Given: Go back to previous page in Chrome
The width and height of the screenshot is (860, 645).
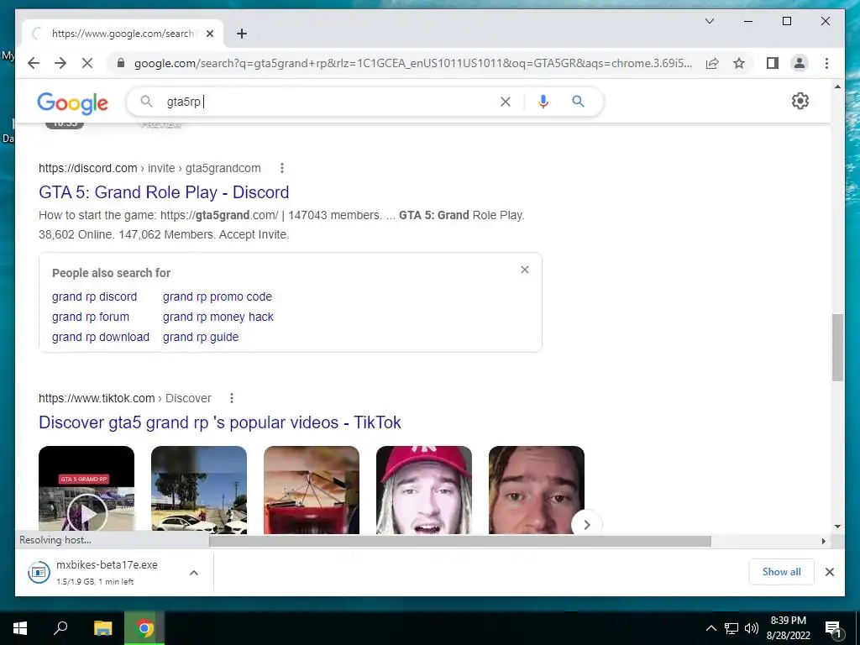Looking at the screenshot, I should click(34, 63).
